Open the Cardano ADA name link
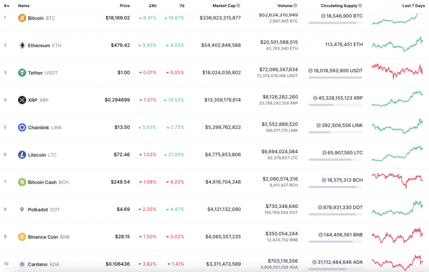The image size is (429, 272). (x=44, y=264)
